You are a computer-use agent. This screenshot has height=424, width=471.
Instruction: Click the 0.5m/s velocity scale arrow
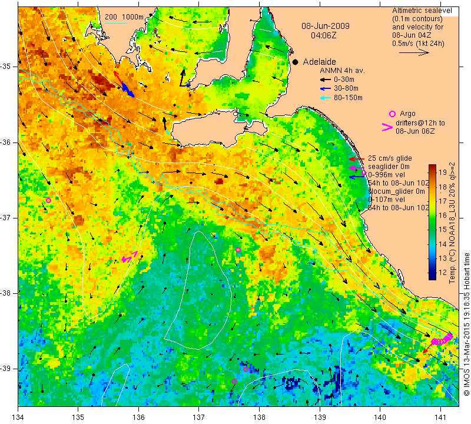[414, 53]
